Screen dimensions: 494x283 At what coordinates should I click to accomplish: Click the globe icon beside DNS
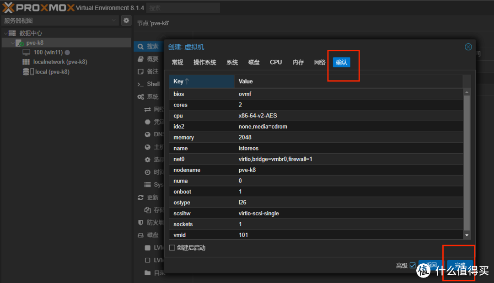click(x=147, y=134)
